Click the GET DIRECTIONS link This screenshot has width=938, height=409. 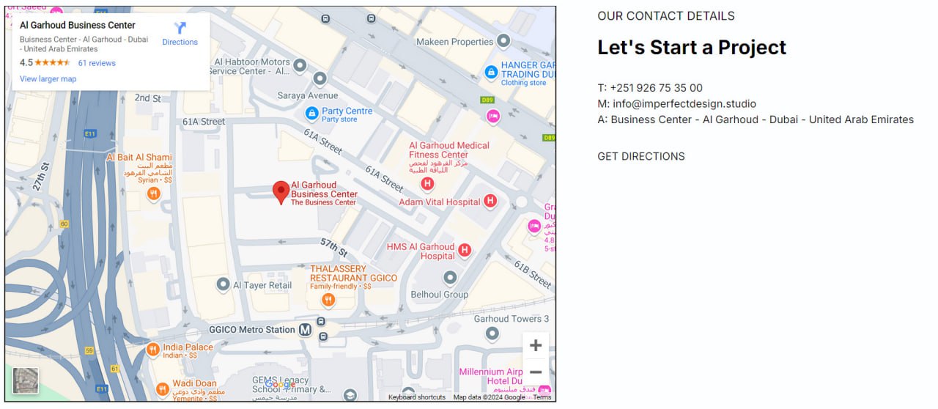click(641, 156)
